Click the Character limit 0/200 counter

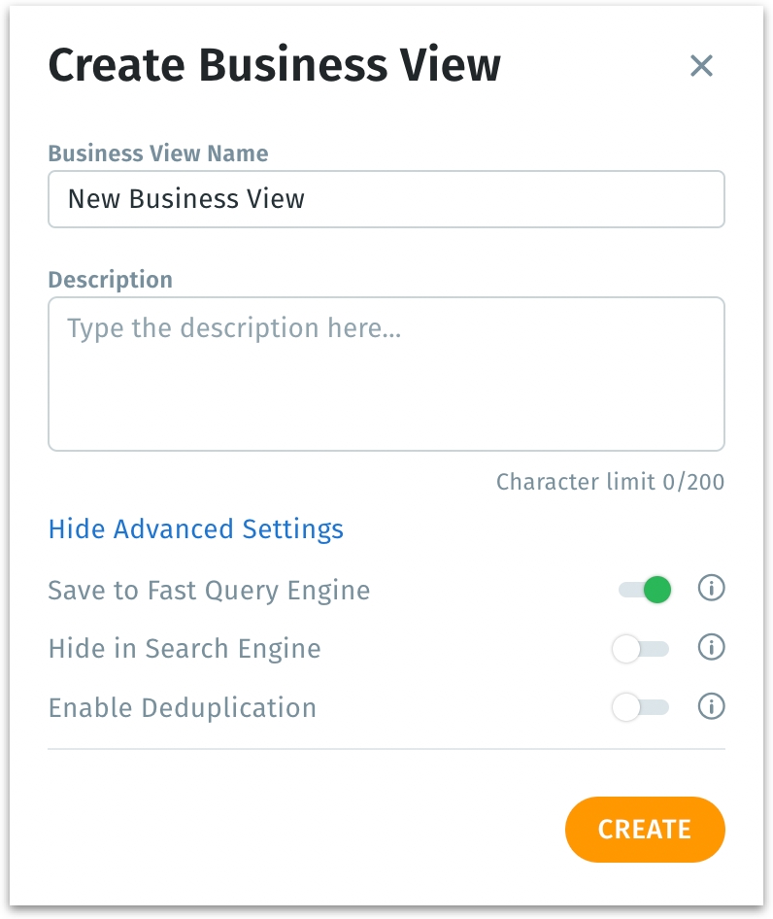tap(610, 482)
